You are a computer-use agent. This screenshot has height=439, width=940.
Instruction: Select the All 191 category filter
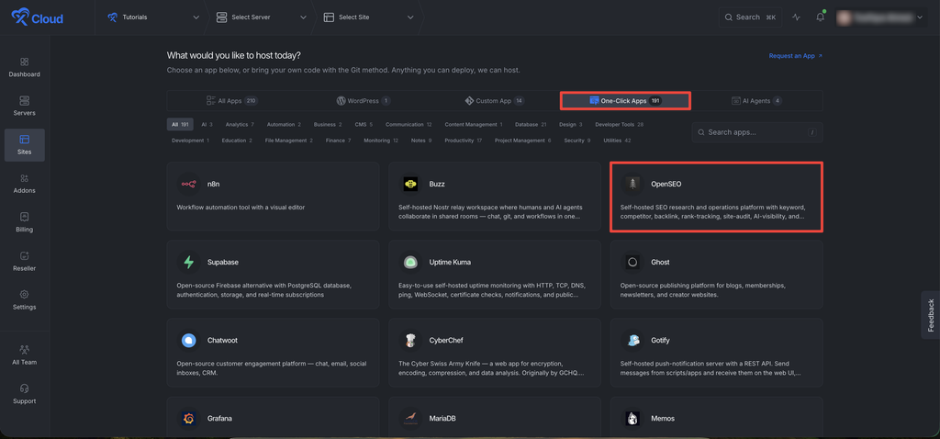(x=180, y=125)
